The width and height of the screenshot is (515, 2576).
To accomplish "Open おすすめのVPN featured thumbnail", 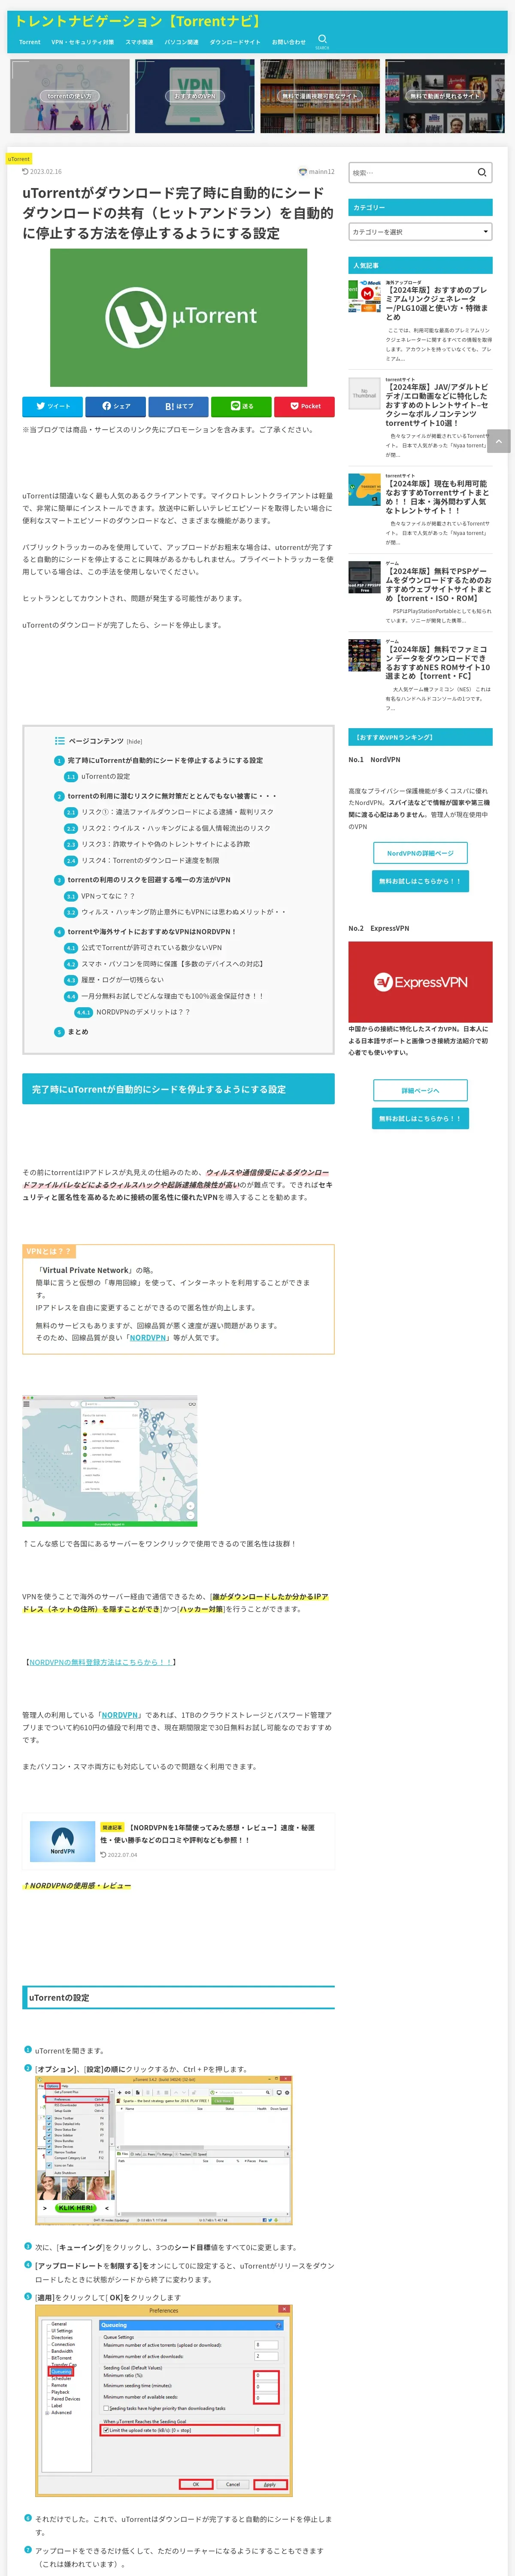I will click(195, 96).
